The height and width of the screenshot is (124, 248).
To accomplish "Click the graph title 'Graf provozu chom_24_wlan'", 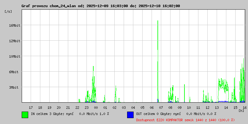I will [49, 6].
